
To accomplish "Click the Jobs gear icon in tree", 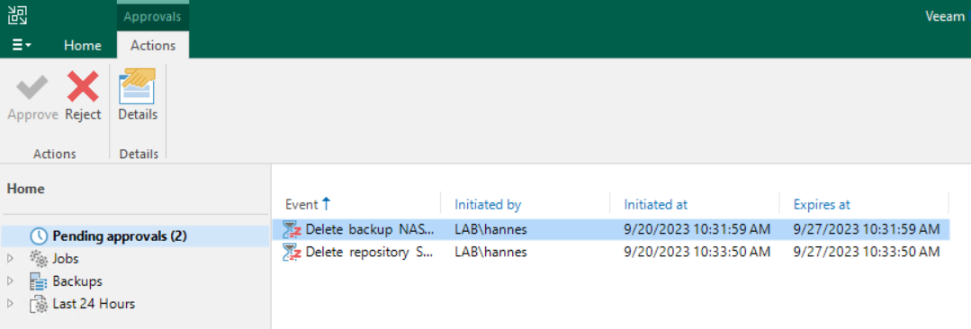I will [39, 259].
